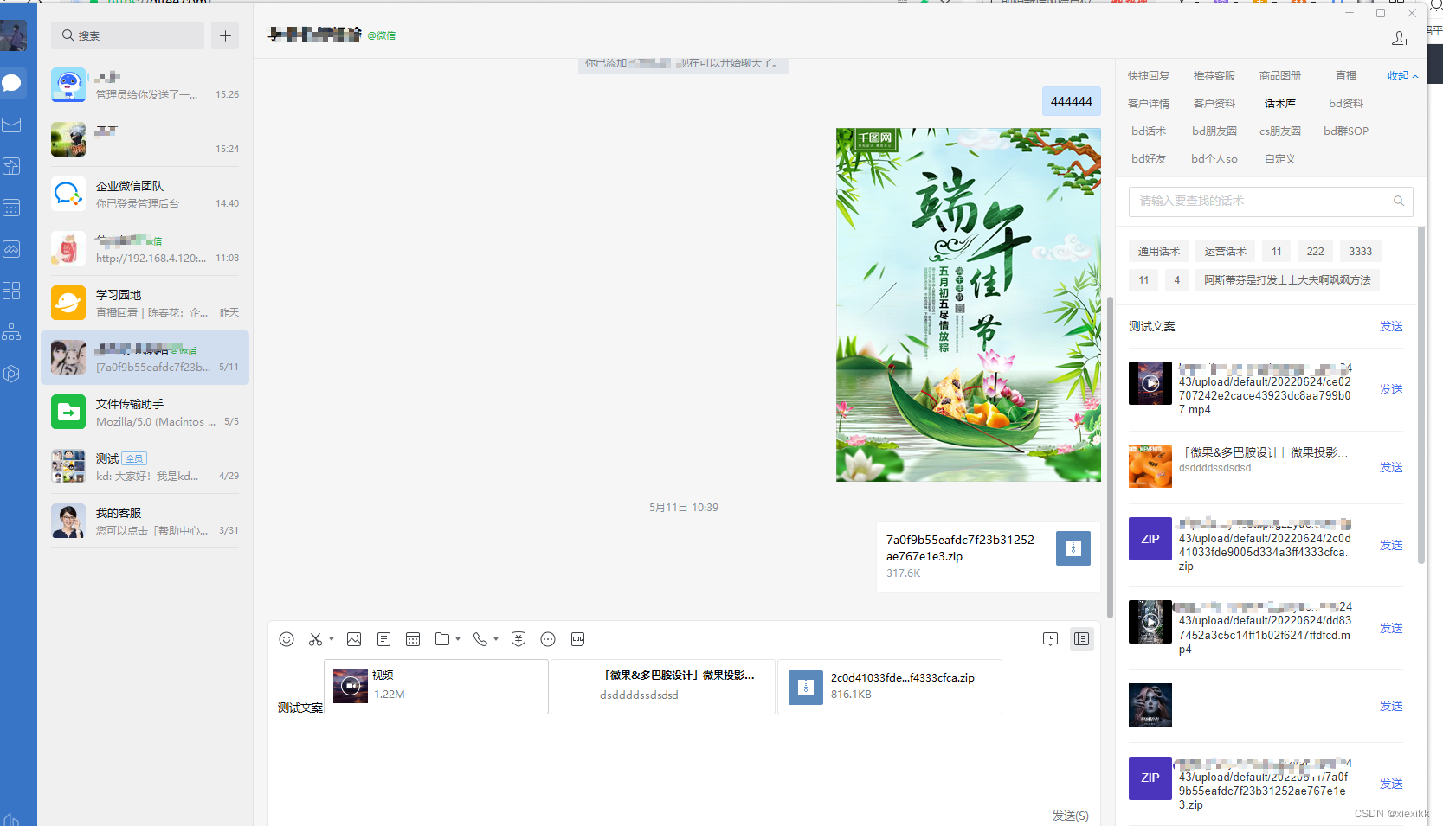
Task: Open the Workbench grid sidebar icon
Action: 12,291
